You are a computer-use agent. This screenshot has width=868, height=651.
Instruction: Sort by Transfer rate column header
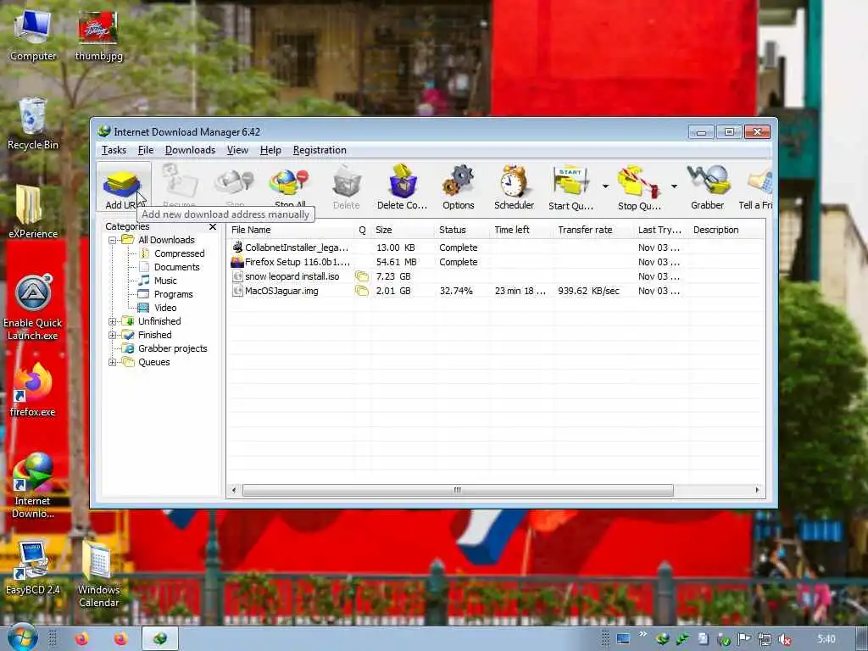593,230
